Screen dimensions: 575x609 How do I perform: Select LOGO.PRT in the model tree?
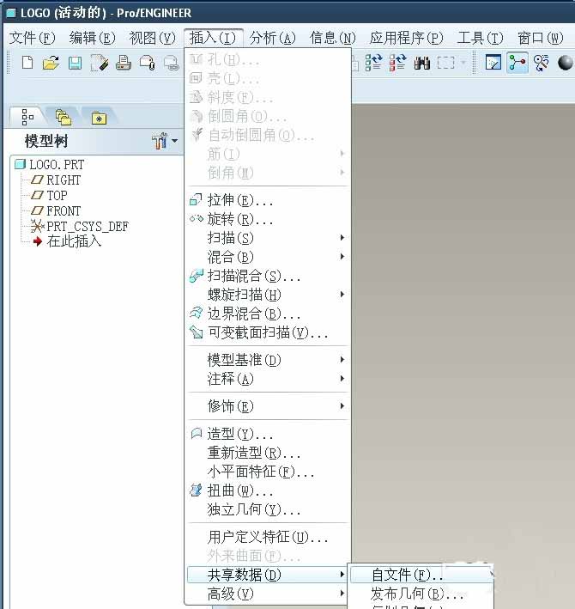(x=50, y=164)
